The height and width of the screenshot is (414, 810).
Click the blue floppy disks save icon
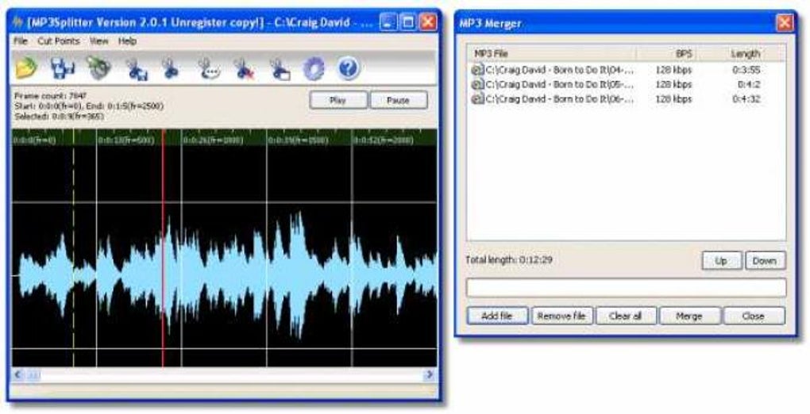[x=63, y=69]
